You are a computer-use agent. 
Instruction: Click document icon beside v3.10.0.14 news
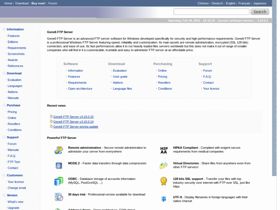(51, 121)
